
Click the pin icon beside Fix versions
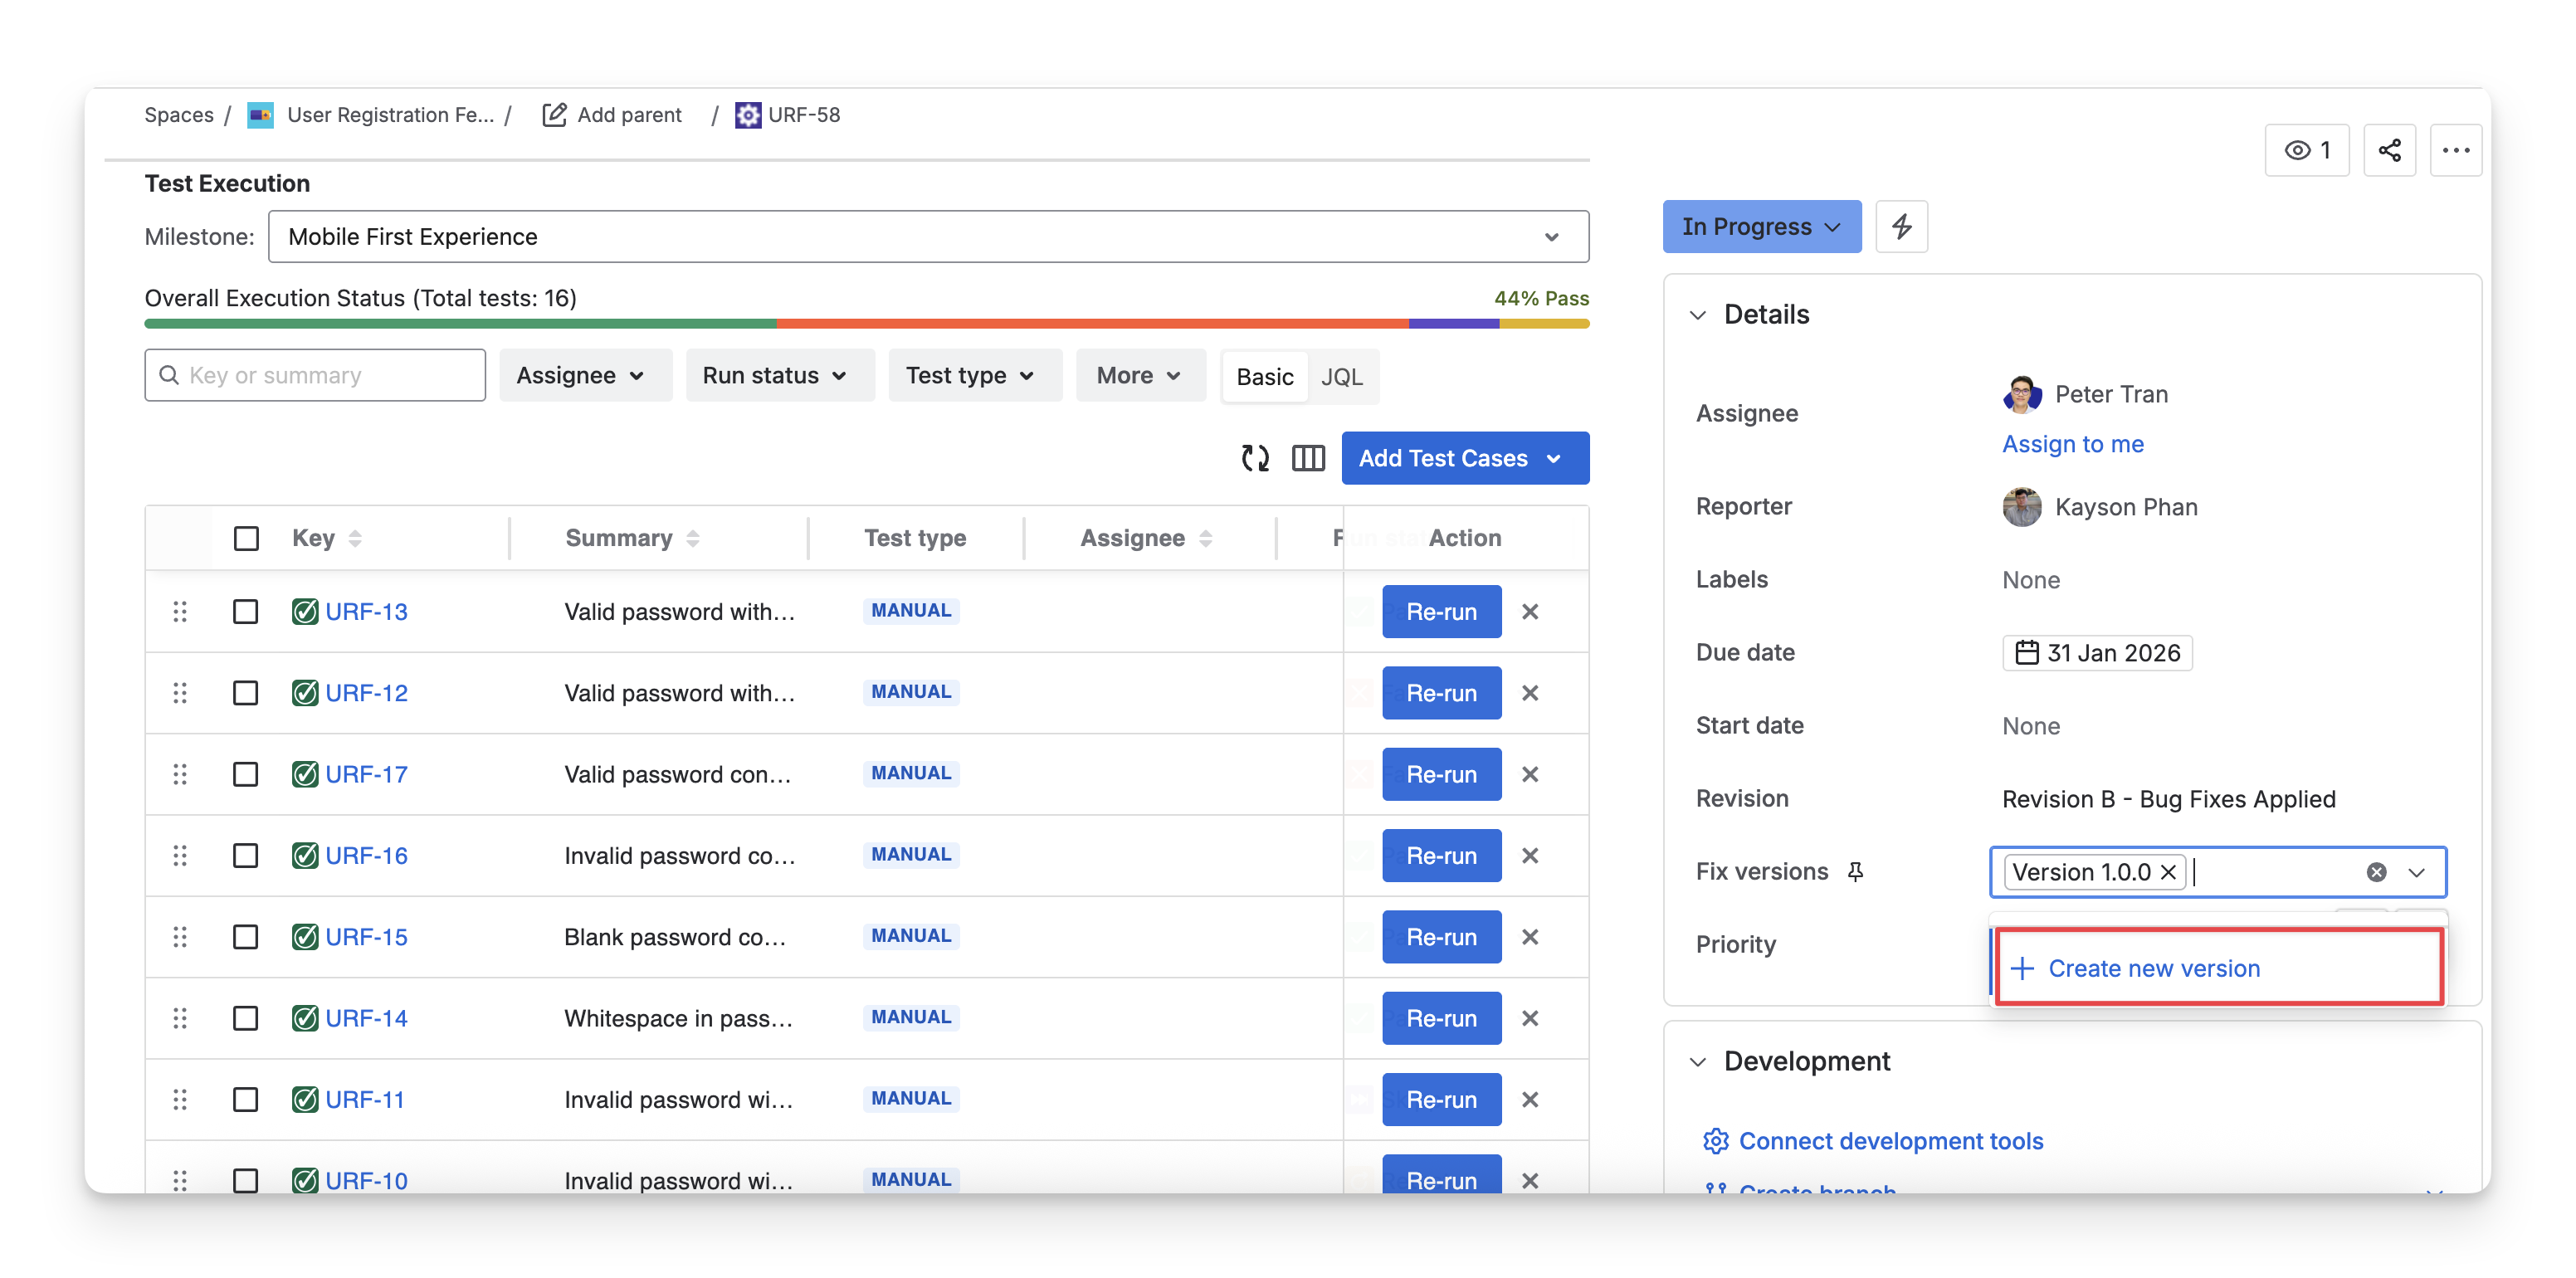pyautogui.click(x=1855, y=872)
